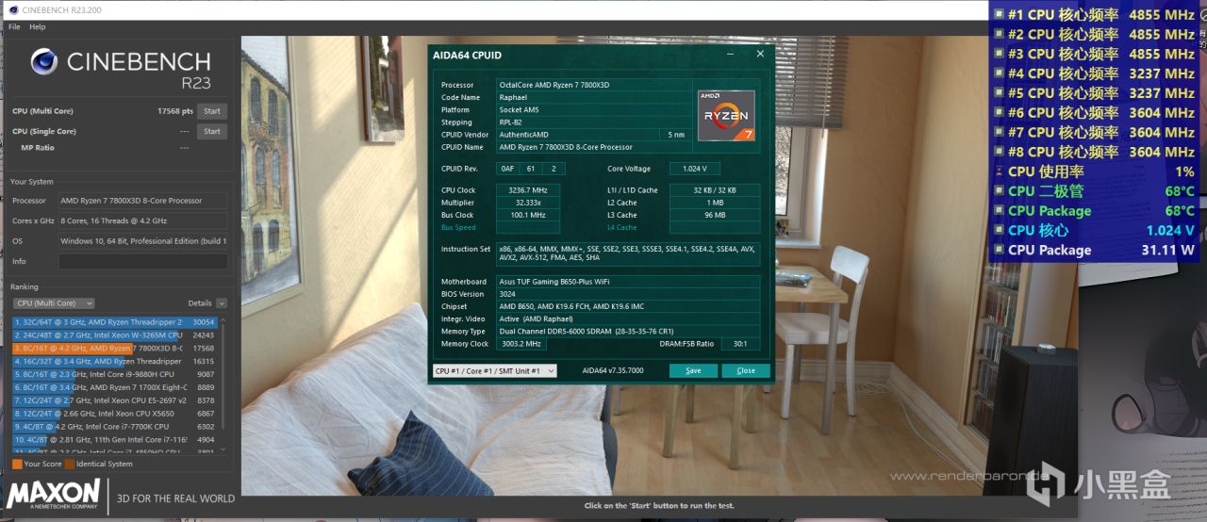Screen dimensions: 1207x522
Task: Click the Bus Clock value 100.1 MHz
Action: click(528, 215)
